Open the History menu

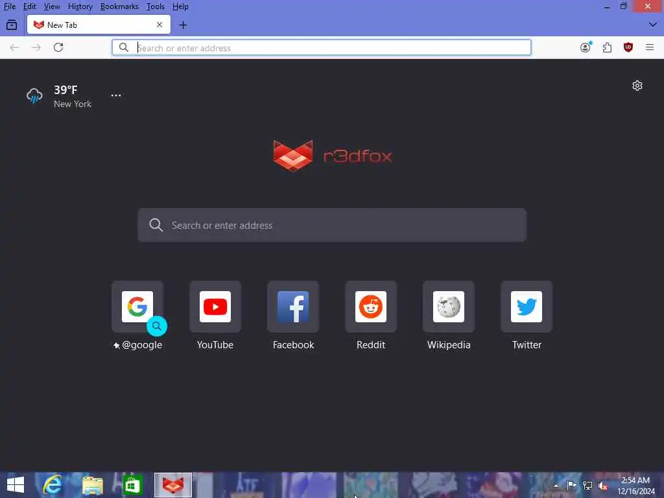(x=80, y=6)
